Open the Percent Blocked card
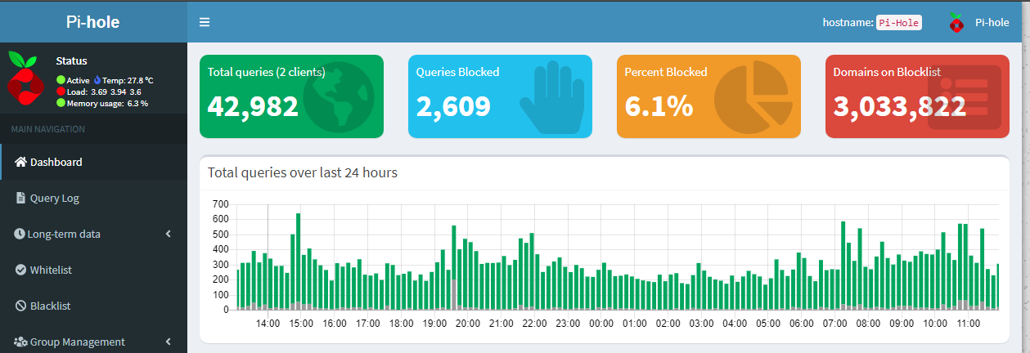This screenshot has width=1030, height=353. (x=708, y=96)
